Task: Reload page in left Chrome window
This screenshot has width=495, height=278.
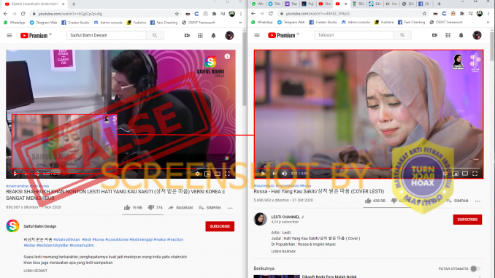Action: [x=23, y=14]
